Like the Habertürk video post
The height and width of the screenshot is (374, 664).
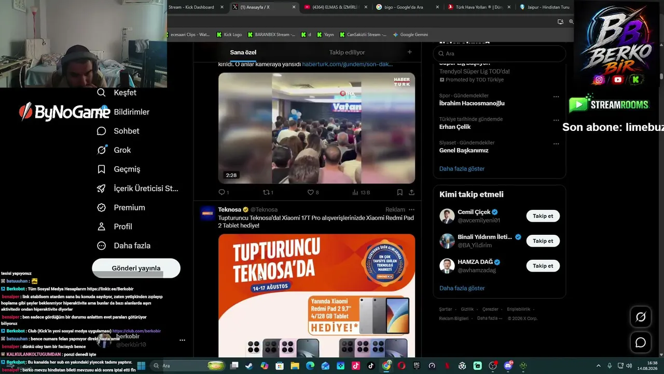pos(313,192)
